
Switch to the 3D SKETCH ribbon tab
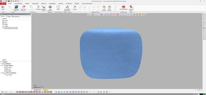(x=68, y=4)
